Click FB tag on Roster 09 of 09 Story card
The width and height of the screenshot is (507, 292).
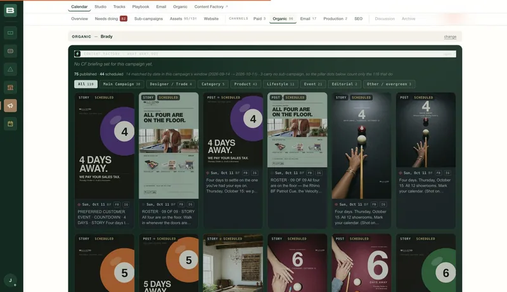coord(181,204)
